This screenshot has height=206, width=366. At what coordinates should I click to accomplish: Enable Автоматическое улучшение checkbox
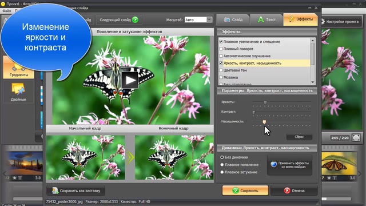point(221,56)
